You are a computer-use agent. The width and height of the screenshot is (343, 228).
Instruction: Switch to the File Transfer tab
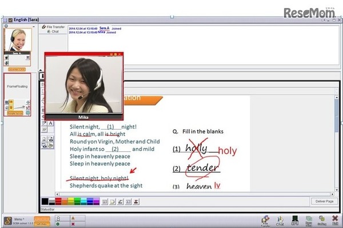53,27
